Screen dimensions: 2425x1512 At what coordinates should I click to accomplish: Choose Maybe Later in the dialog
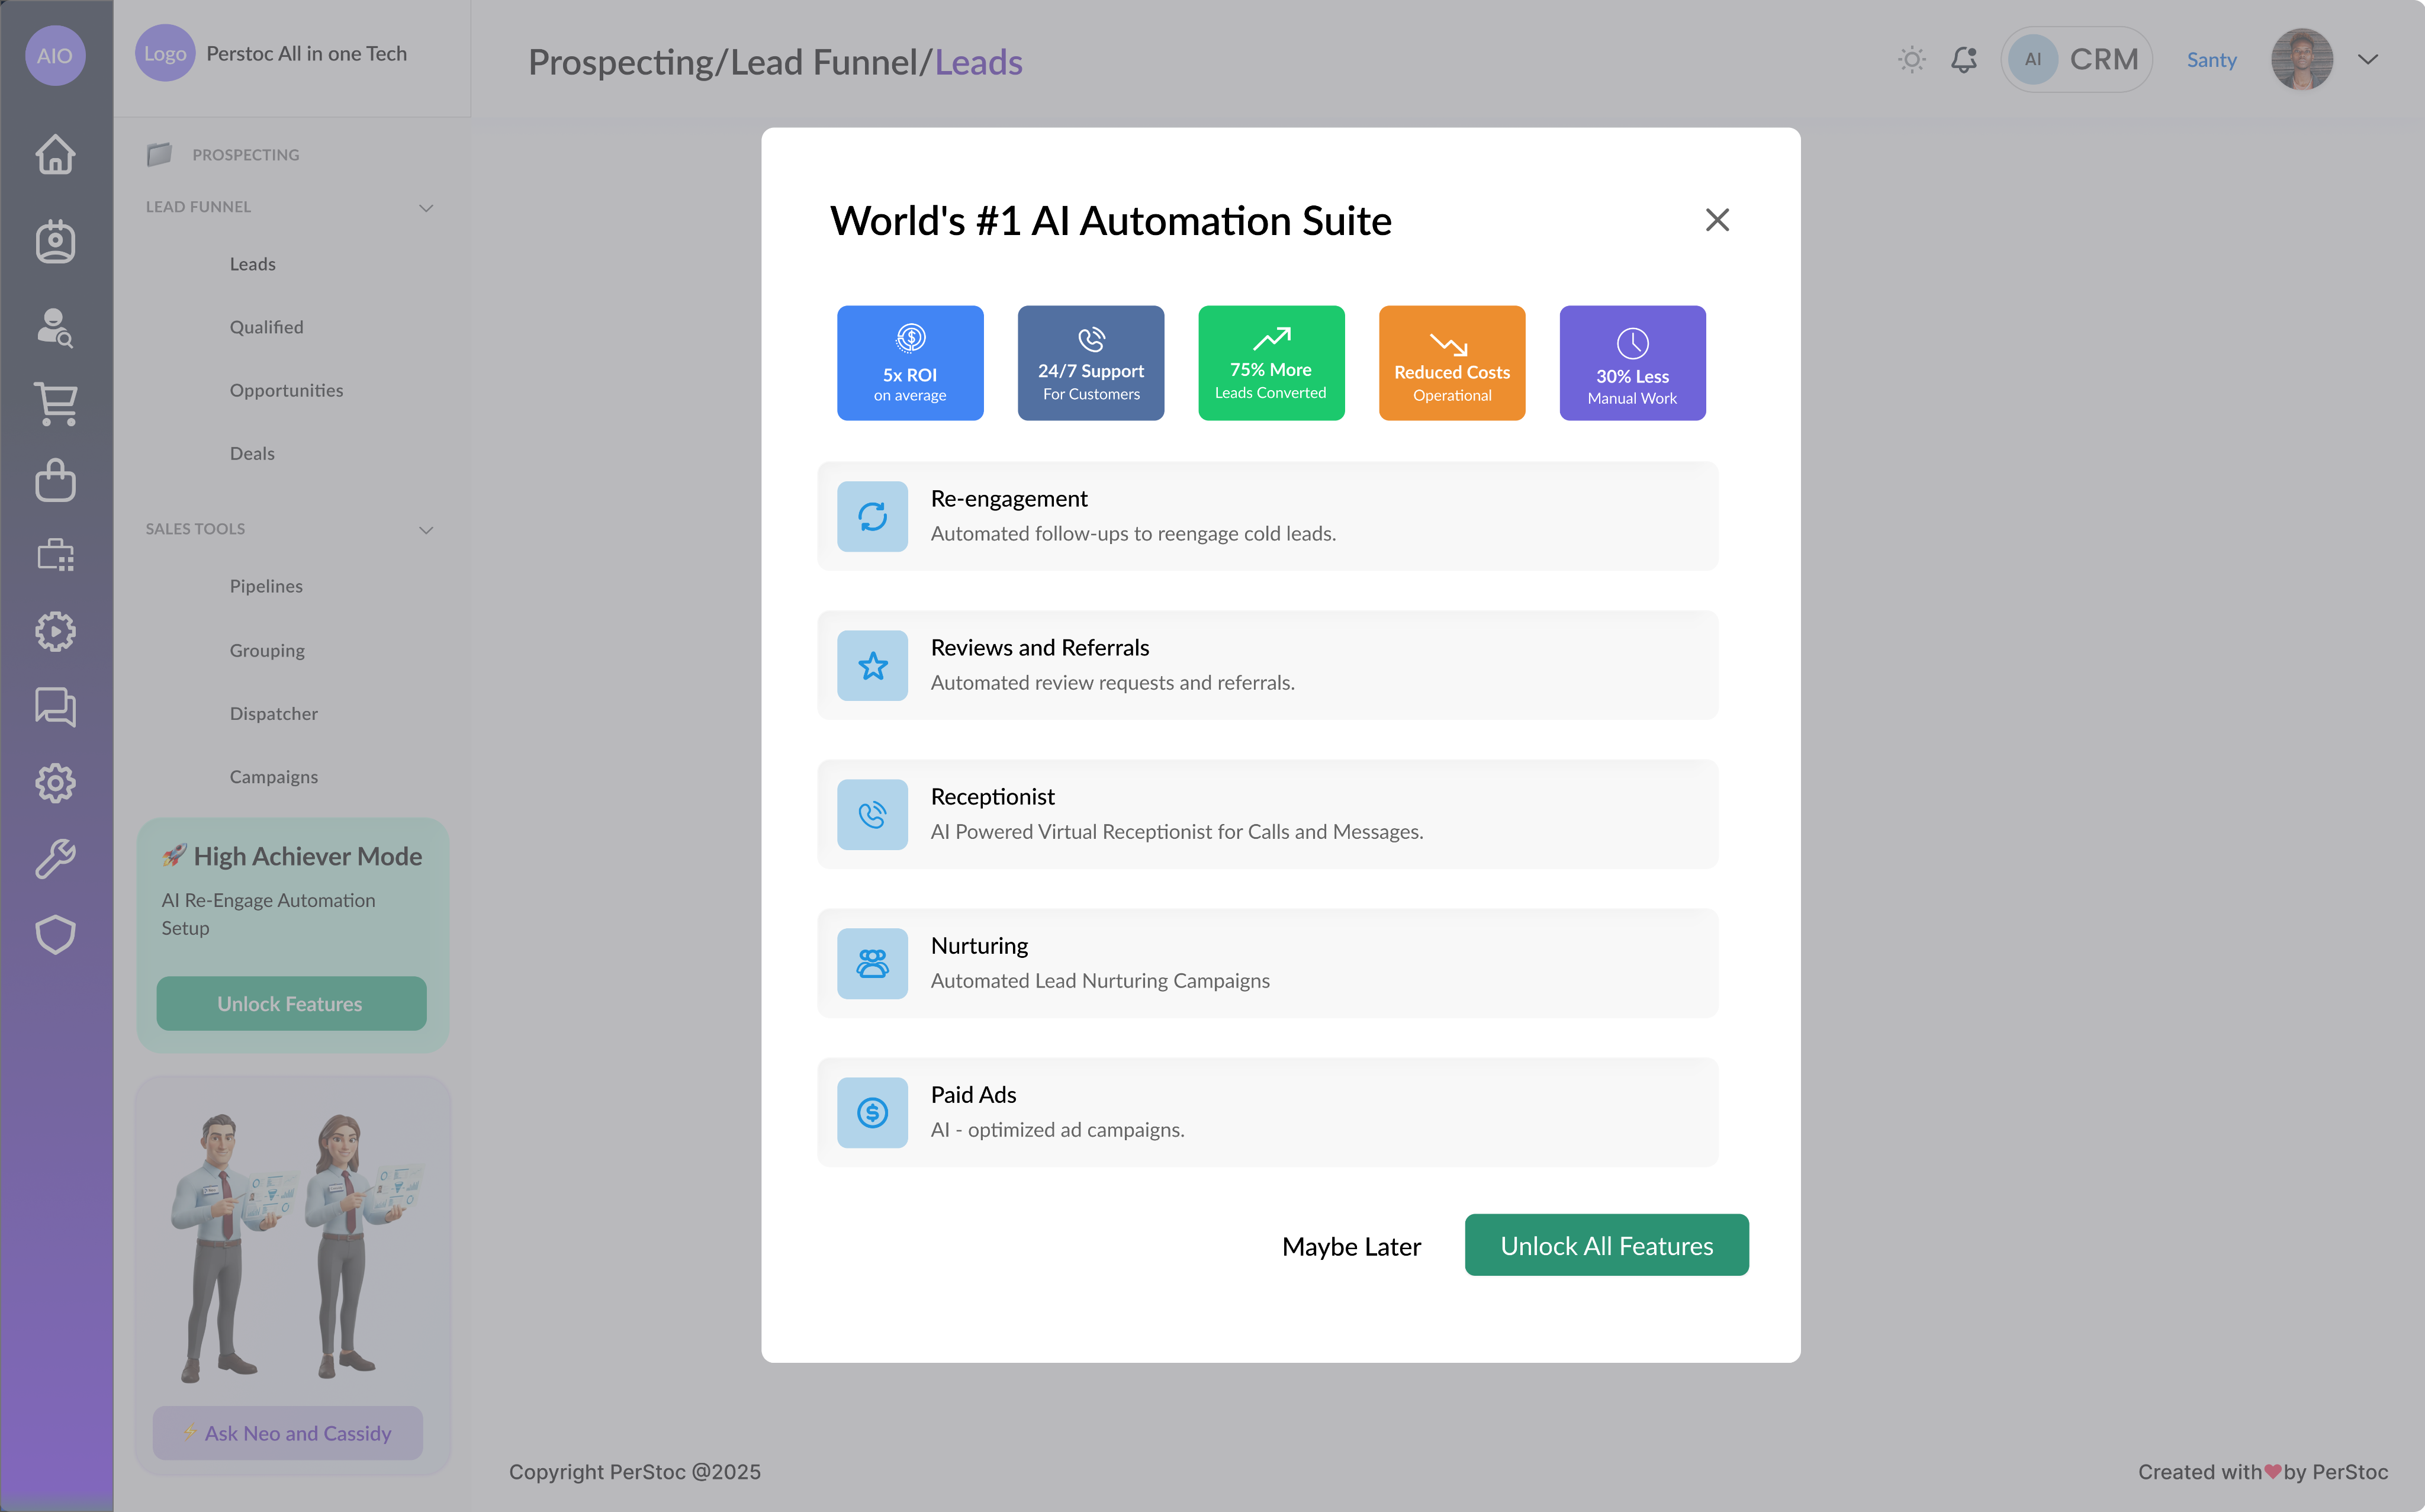click(x=1351, y=1246)
